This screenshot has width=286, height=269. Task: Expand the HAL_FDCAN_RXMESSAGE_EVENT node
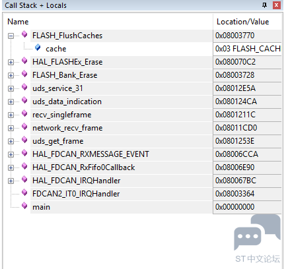[11, 154]
